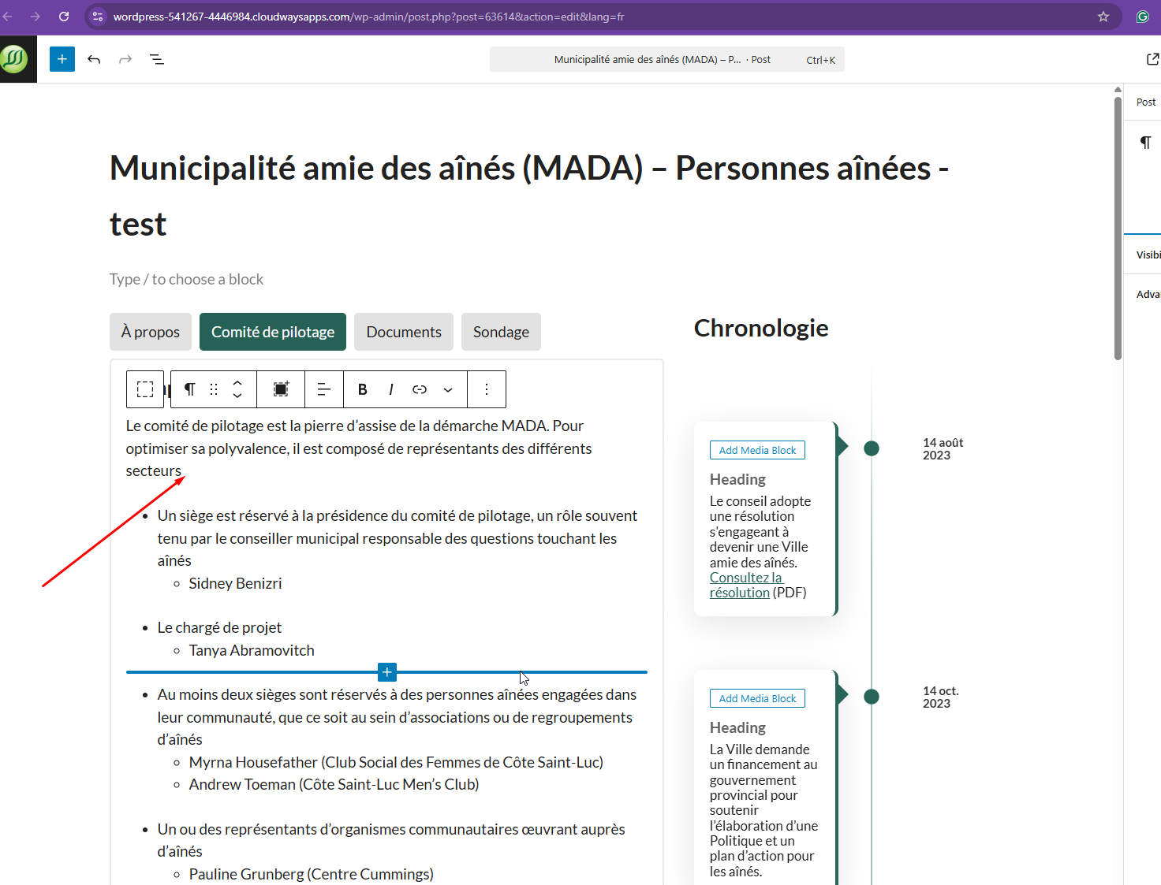Click the Le comité de pilotage paragraph
This screenshot has height=885, width=1161.
(359, 448)
